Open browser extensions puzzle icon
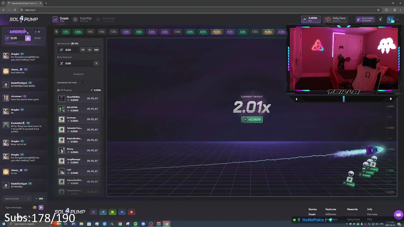 [386, 10]
